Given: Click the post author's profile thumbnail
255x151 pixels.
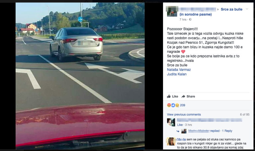Looking at the screenshot, I should pos(172,11).
